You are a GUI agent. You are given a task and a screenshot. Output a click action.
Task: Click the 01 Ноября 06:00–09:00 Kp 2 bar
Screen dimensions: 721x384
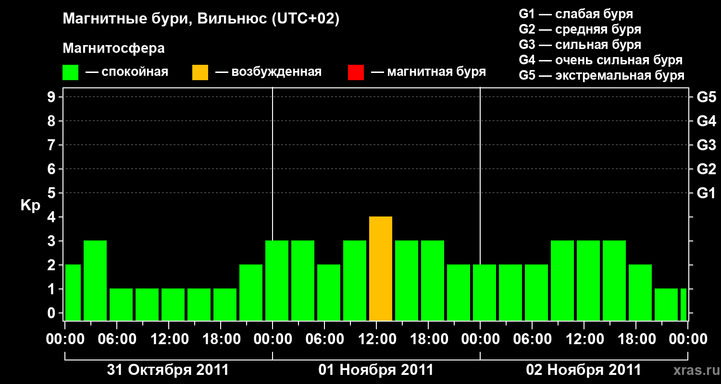coord(329,293)
